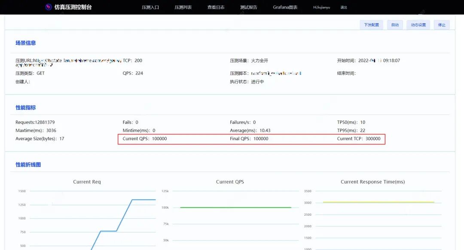Click the Average(ms): 10.43 metric

[x=250, y=131]
